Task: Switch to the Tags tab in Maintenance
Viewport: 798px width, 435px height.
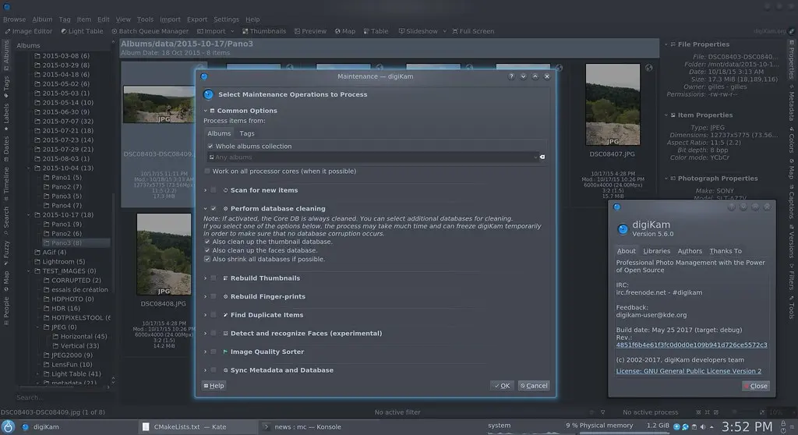Action: (246, 133)
